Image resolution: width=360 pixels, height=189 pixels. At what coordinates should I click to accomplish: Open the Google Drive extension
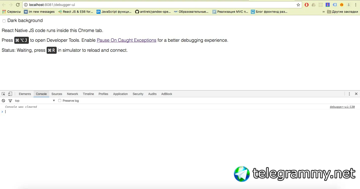click(314, 5)
